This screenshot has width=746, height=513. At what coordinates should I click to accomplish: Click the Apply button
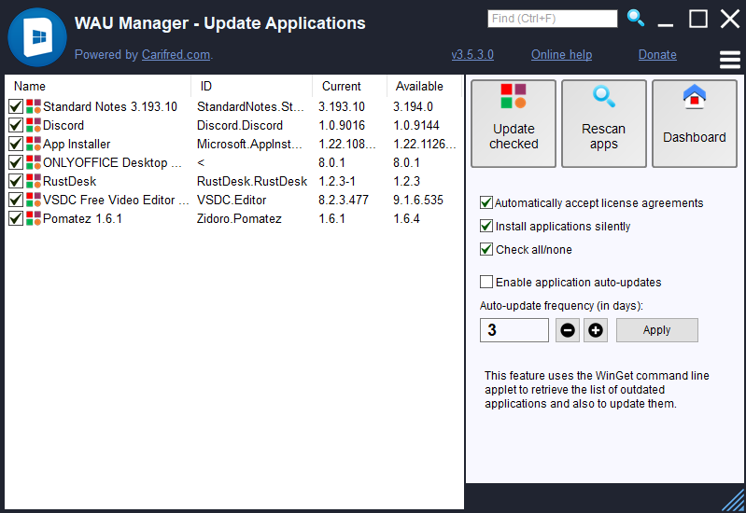pos(657,330)
